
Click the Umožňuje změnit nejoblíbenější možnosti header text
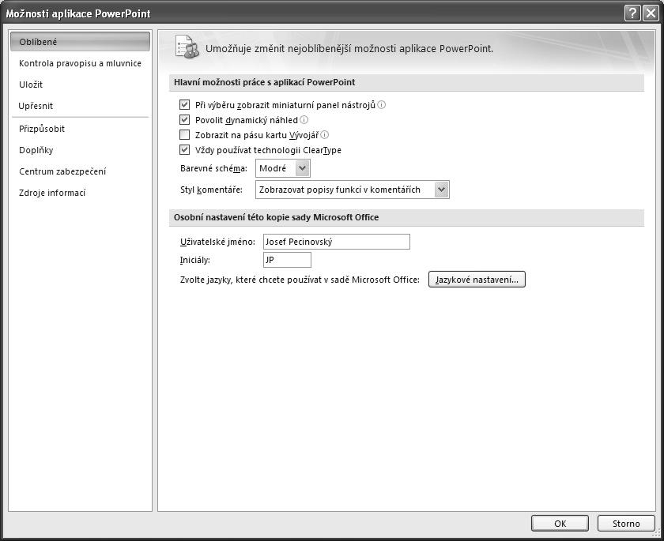pos(349,49)
